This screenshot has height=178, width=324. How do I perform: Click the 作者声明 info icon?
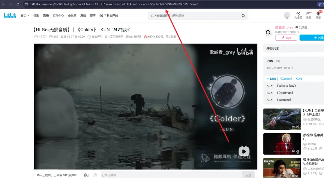pyautogui.click(x=89, y=37)
